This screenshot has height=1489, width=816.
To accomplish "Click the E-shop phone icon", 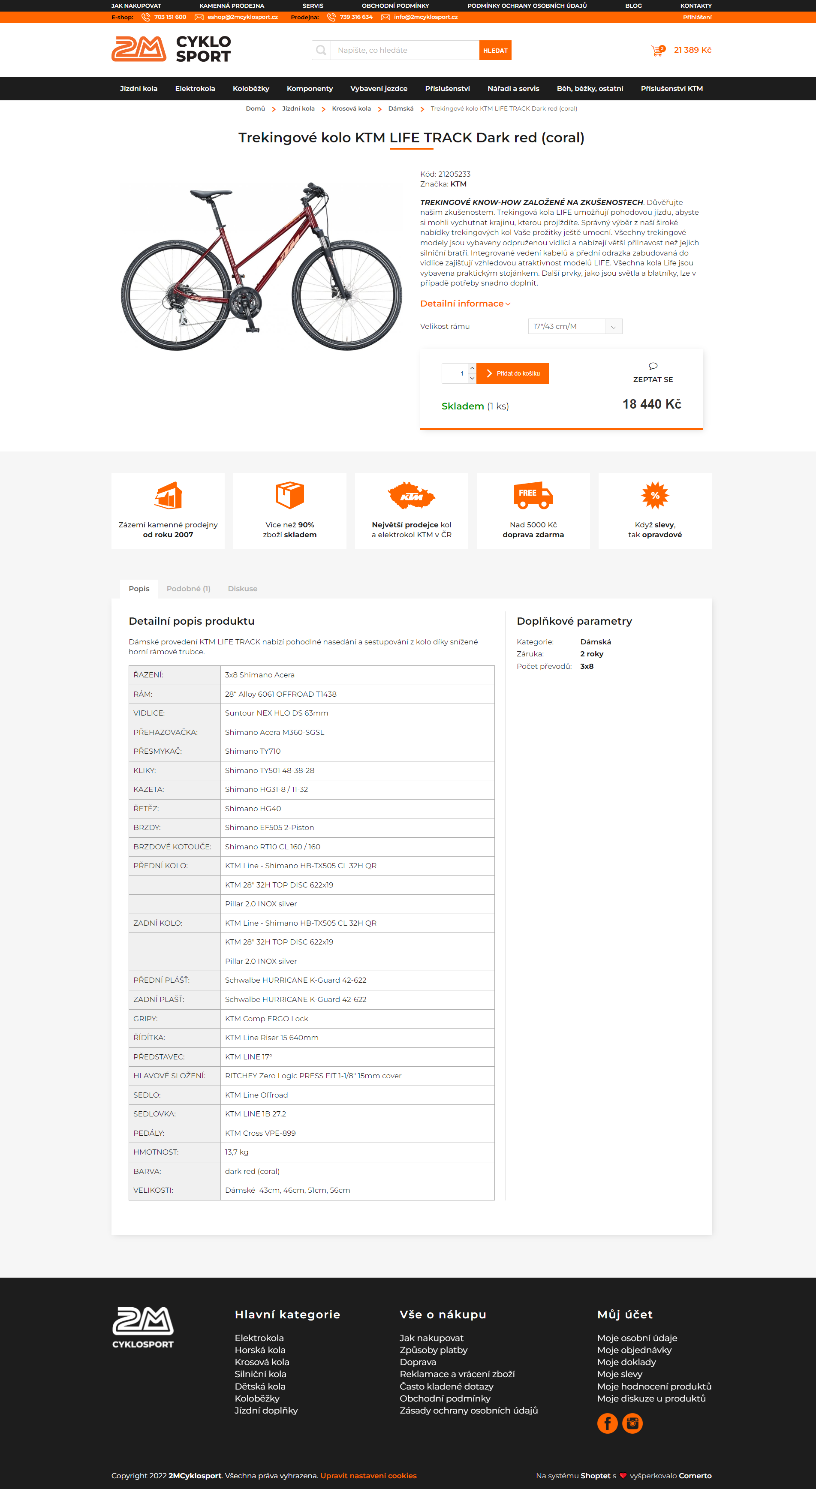I will click(x=146, y=17).
